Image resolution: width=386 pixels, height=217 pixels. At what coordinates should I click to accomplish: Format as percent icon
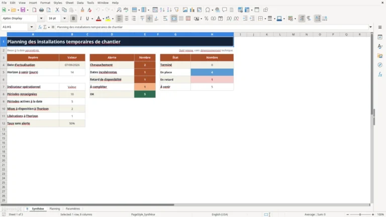click(x=206, y=19)
